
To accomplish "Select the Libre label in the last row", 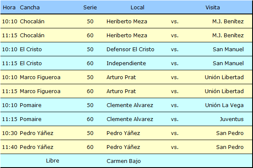I will click(x=52, y=160).
